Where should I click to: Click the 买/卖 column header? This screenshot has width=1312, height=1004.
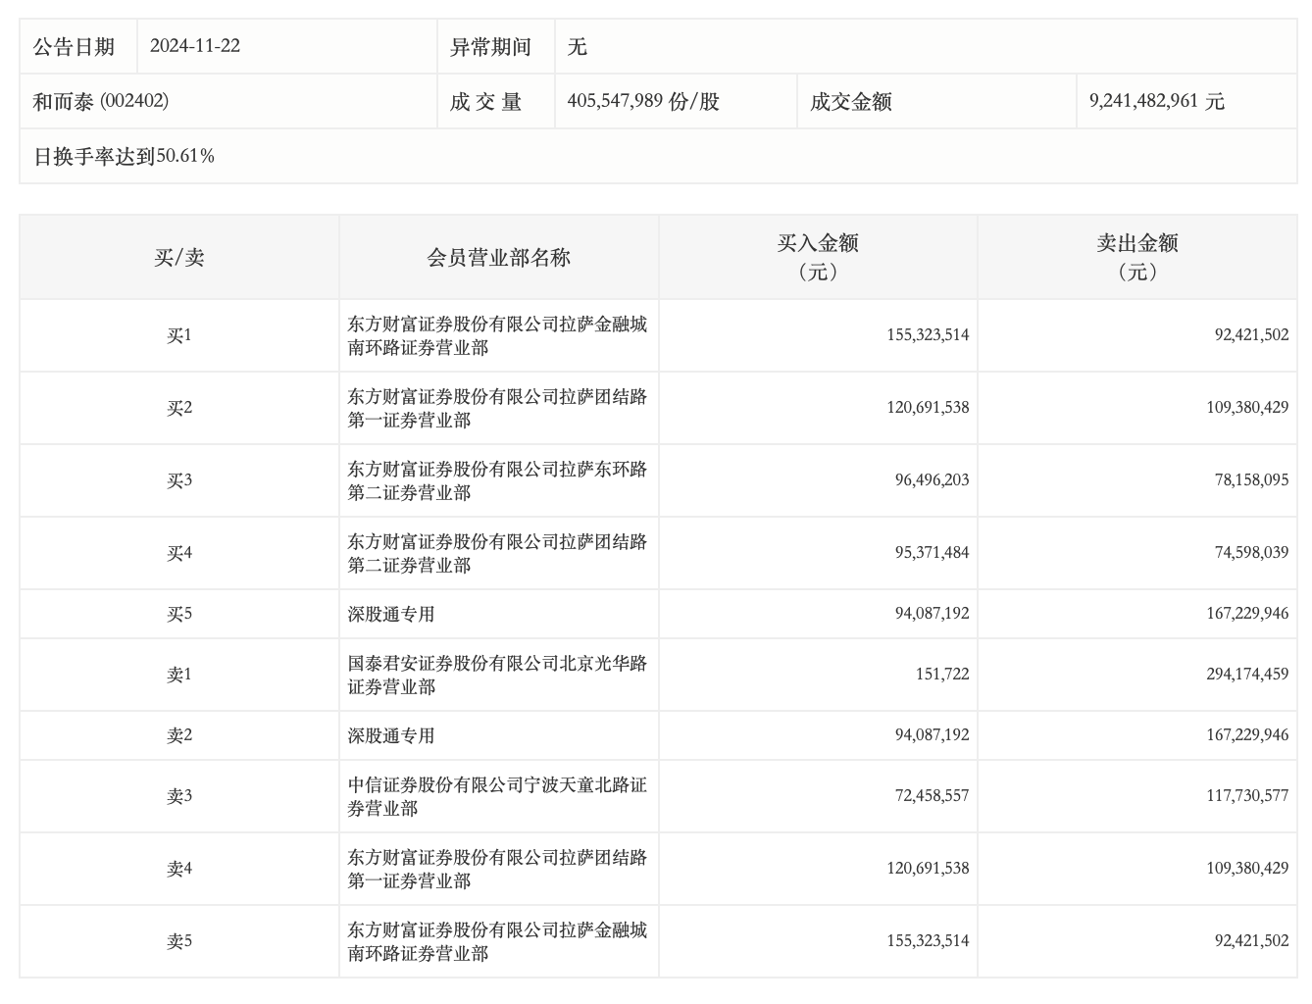179,258
